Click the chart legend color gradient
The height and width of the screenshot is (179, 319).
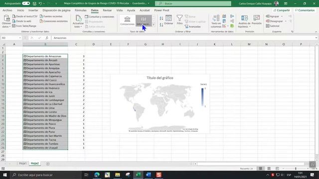pos(202,97)
